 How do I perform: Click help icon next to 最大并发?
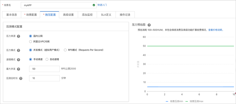pos(19,69)
